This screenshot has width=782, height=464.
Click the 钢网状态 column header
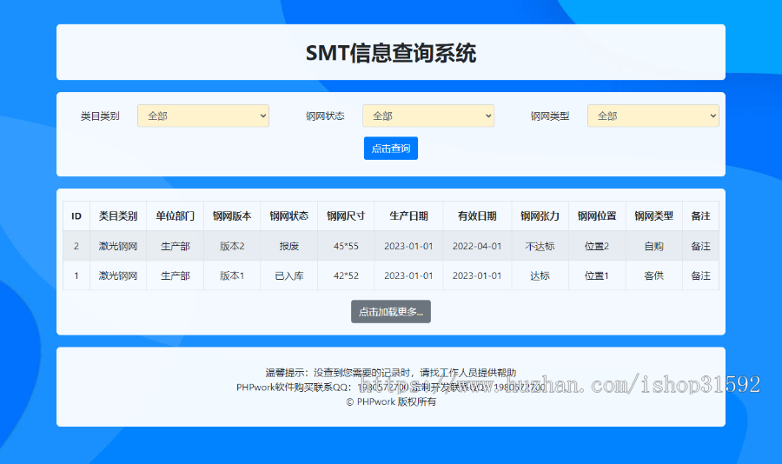pyautogui.click(x=288, y=216)
